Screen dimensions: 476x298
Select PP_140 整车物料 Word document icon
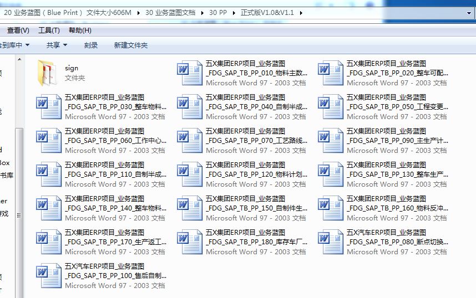click(49, 208)
